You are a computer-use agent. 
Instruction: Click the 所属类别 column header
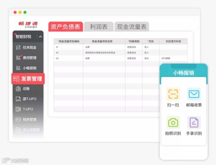pos(134,41)
